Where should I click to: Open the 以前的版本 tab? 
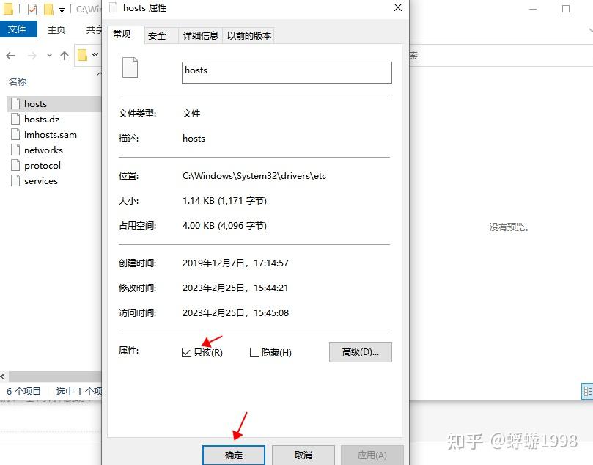point(248,36)
